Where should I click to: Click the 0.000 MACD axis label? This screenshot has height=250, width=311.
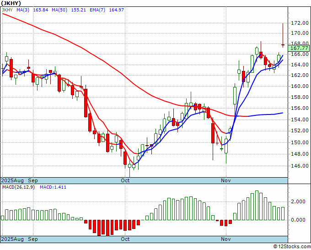[298, 220]
